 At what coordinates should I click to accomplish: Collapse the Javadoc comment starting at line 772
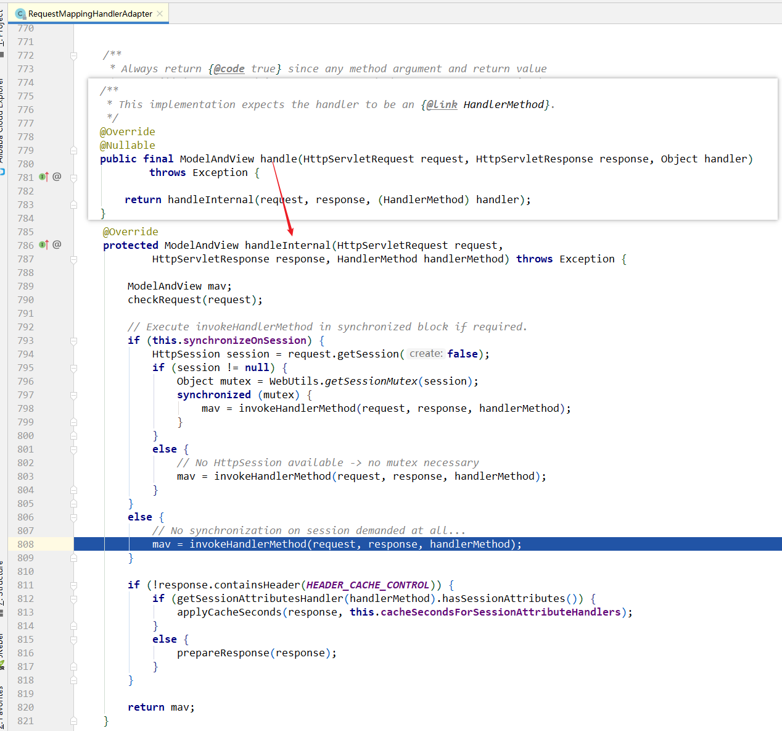coord(73,56)
